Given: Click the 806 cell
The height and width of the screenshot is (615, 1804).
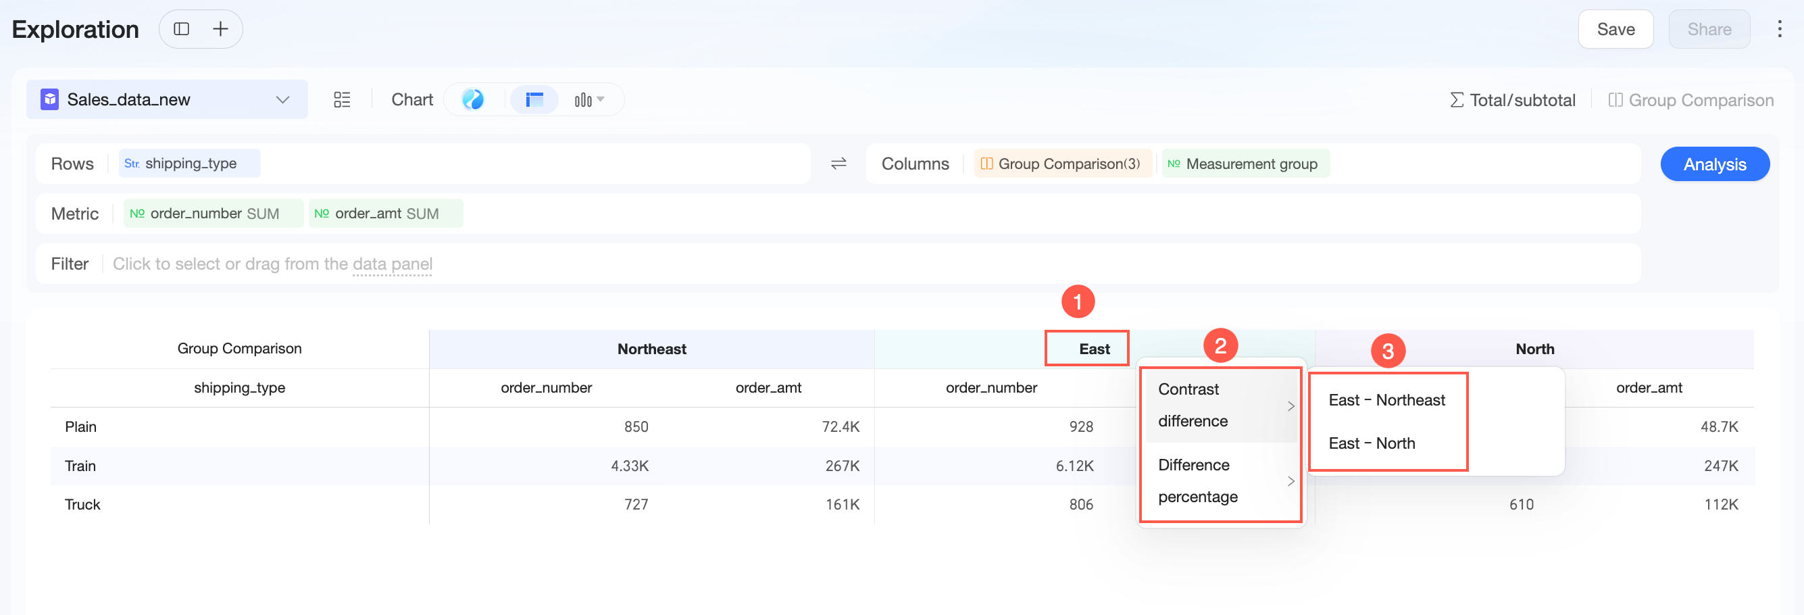Looking at the screenshot, I should pyautogui.click(x=1080, y=504).
